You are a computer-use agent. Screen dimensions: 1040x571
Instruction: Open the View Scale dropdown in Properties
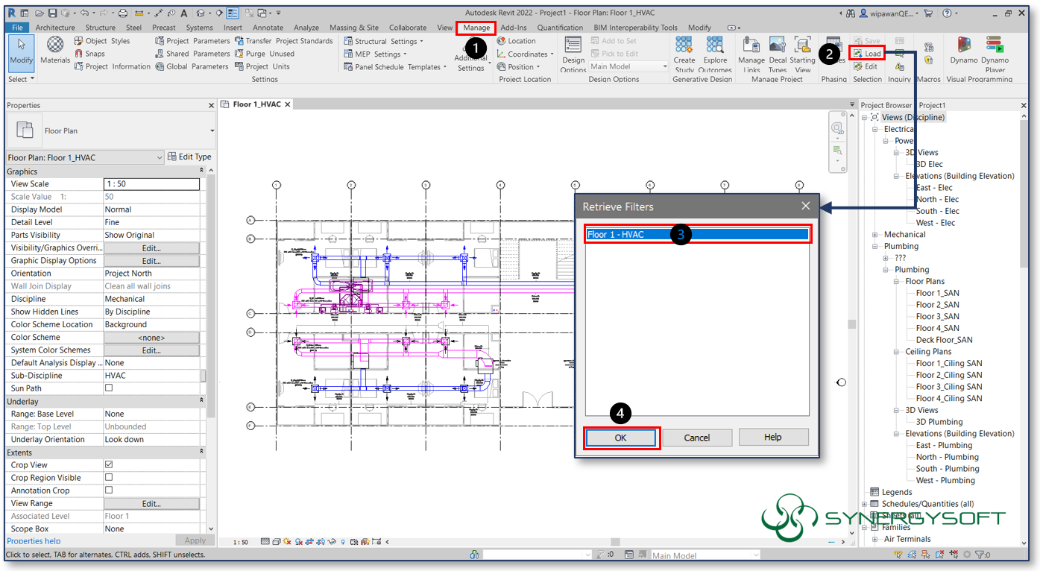pos(152,183)
